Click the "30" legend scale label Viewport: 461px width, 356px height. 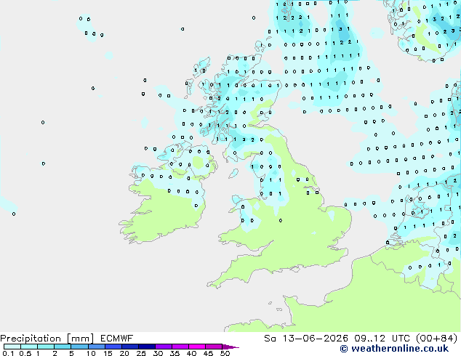click(x=158, y=353)
